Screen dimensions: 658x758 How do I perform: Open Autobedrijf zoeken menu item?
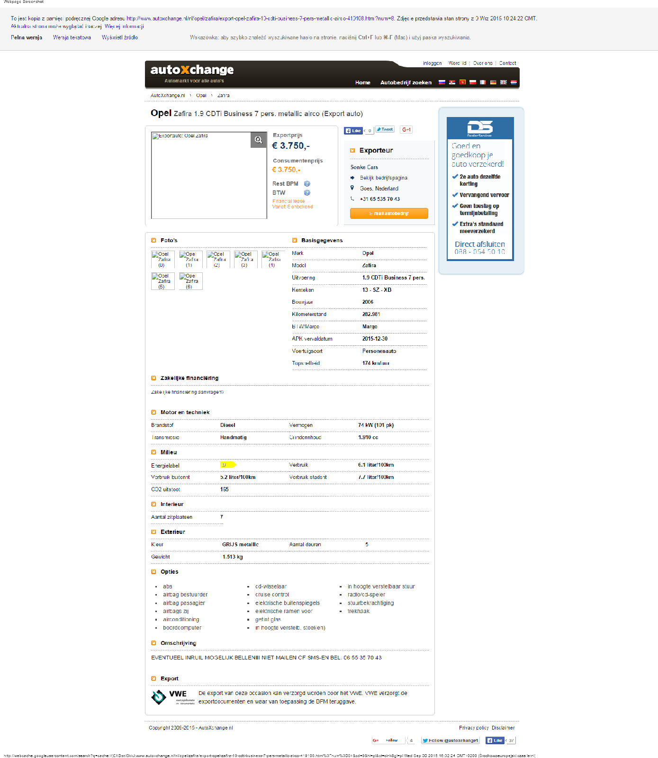[x=406, y=82]
